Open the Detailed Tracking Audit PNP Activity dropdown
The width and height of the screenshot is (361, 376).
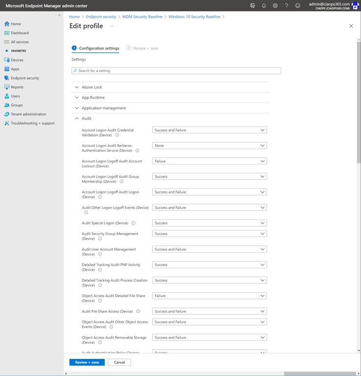point(209,265)
